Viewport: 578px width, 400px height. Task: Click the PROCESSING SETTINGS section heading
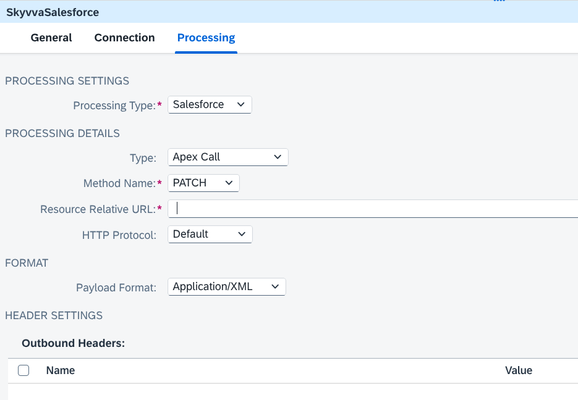67,81
